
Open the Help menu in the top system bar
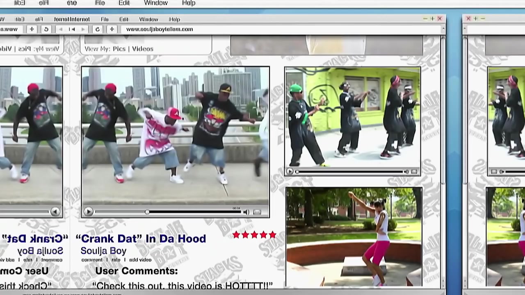(189, 3)
